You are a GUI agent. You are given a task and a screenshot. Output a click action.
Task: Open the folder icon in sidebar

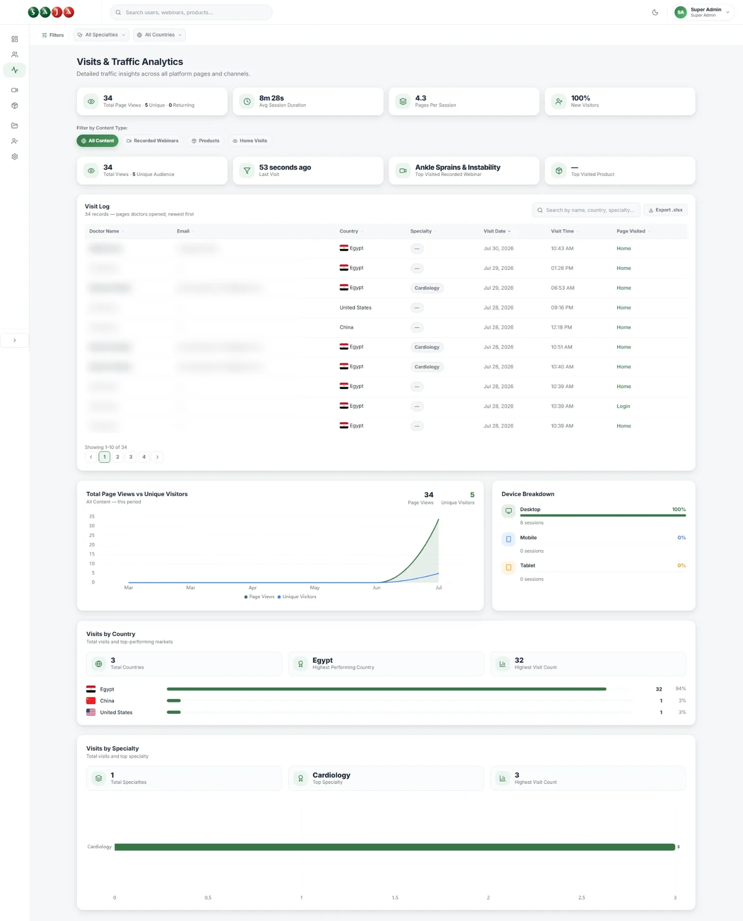(14, 126)
